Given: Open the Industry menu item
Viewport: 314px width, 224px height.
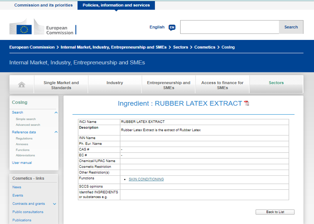Looking at the screenshot, I should [x=115, y=83].
